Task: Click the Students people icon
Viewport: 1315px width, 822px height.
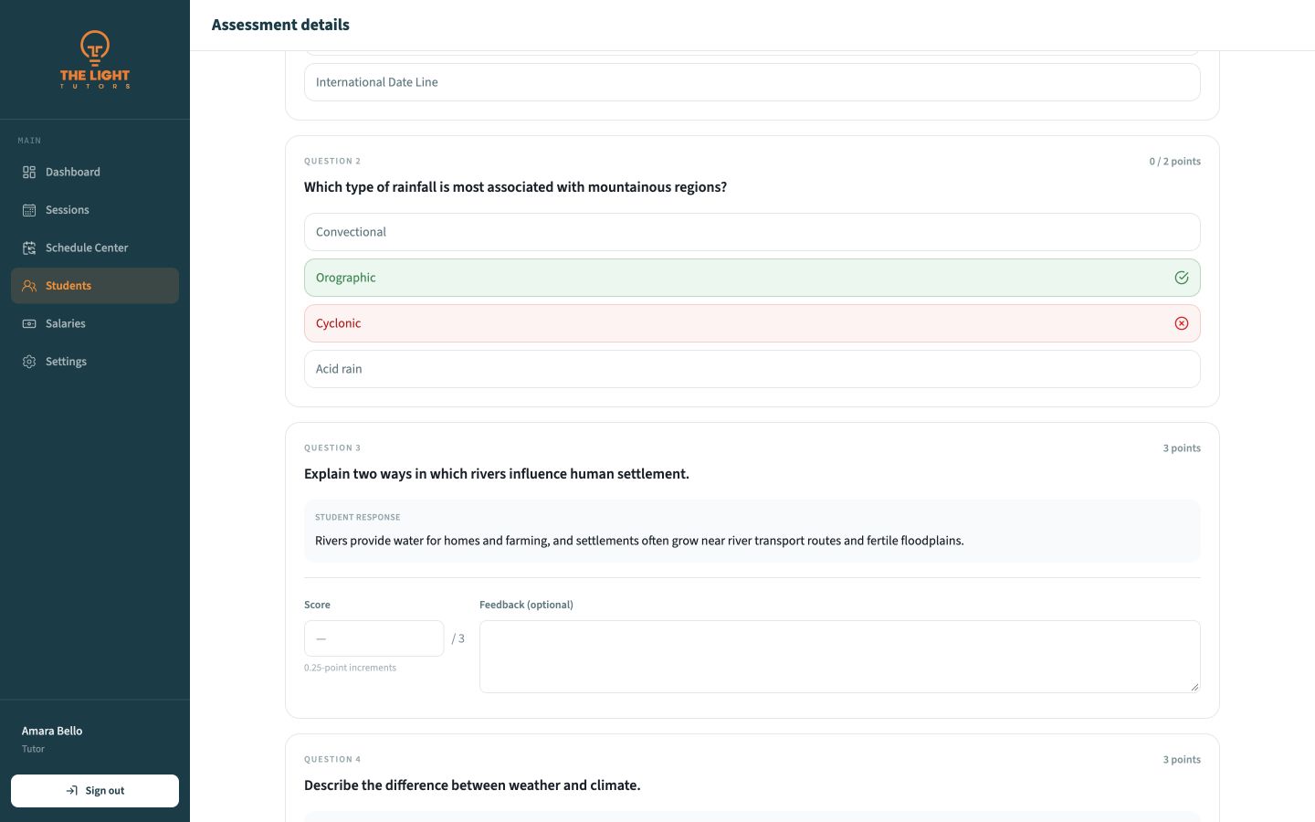Action: [29, 286]
